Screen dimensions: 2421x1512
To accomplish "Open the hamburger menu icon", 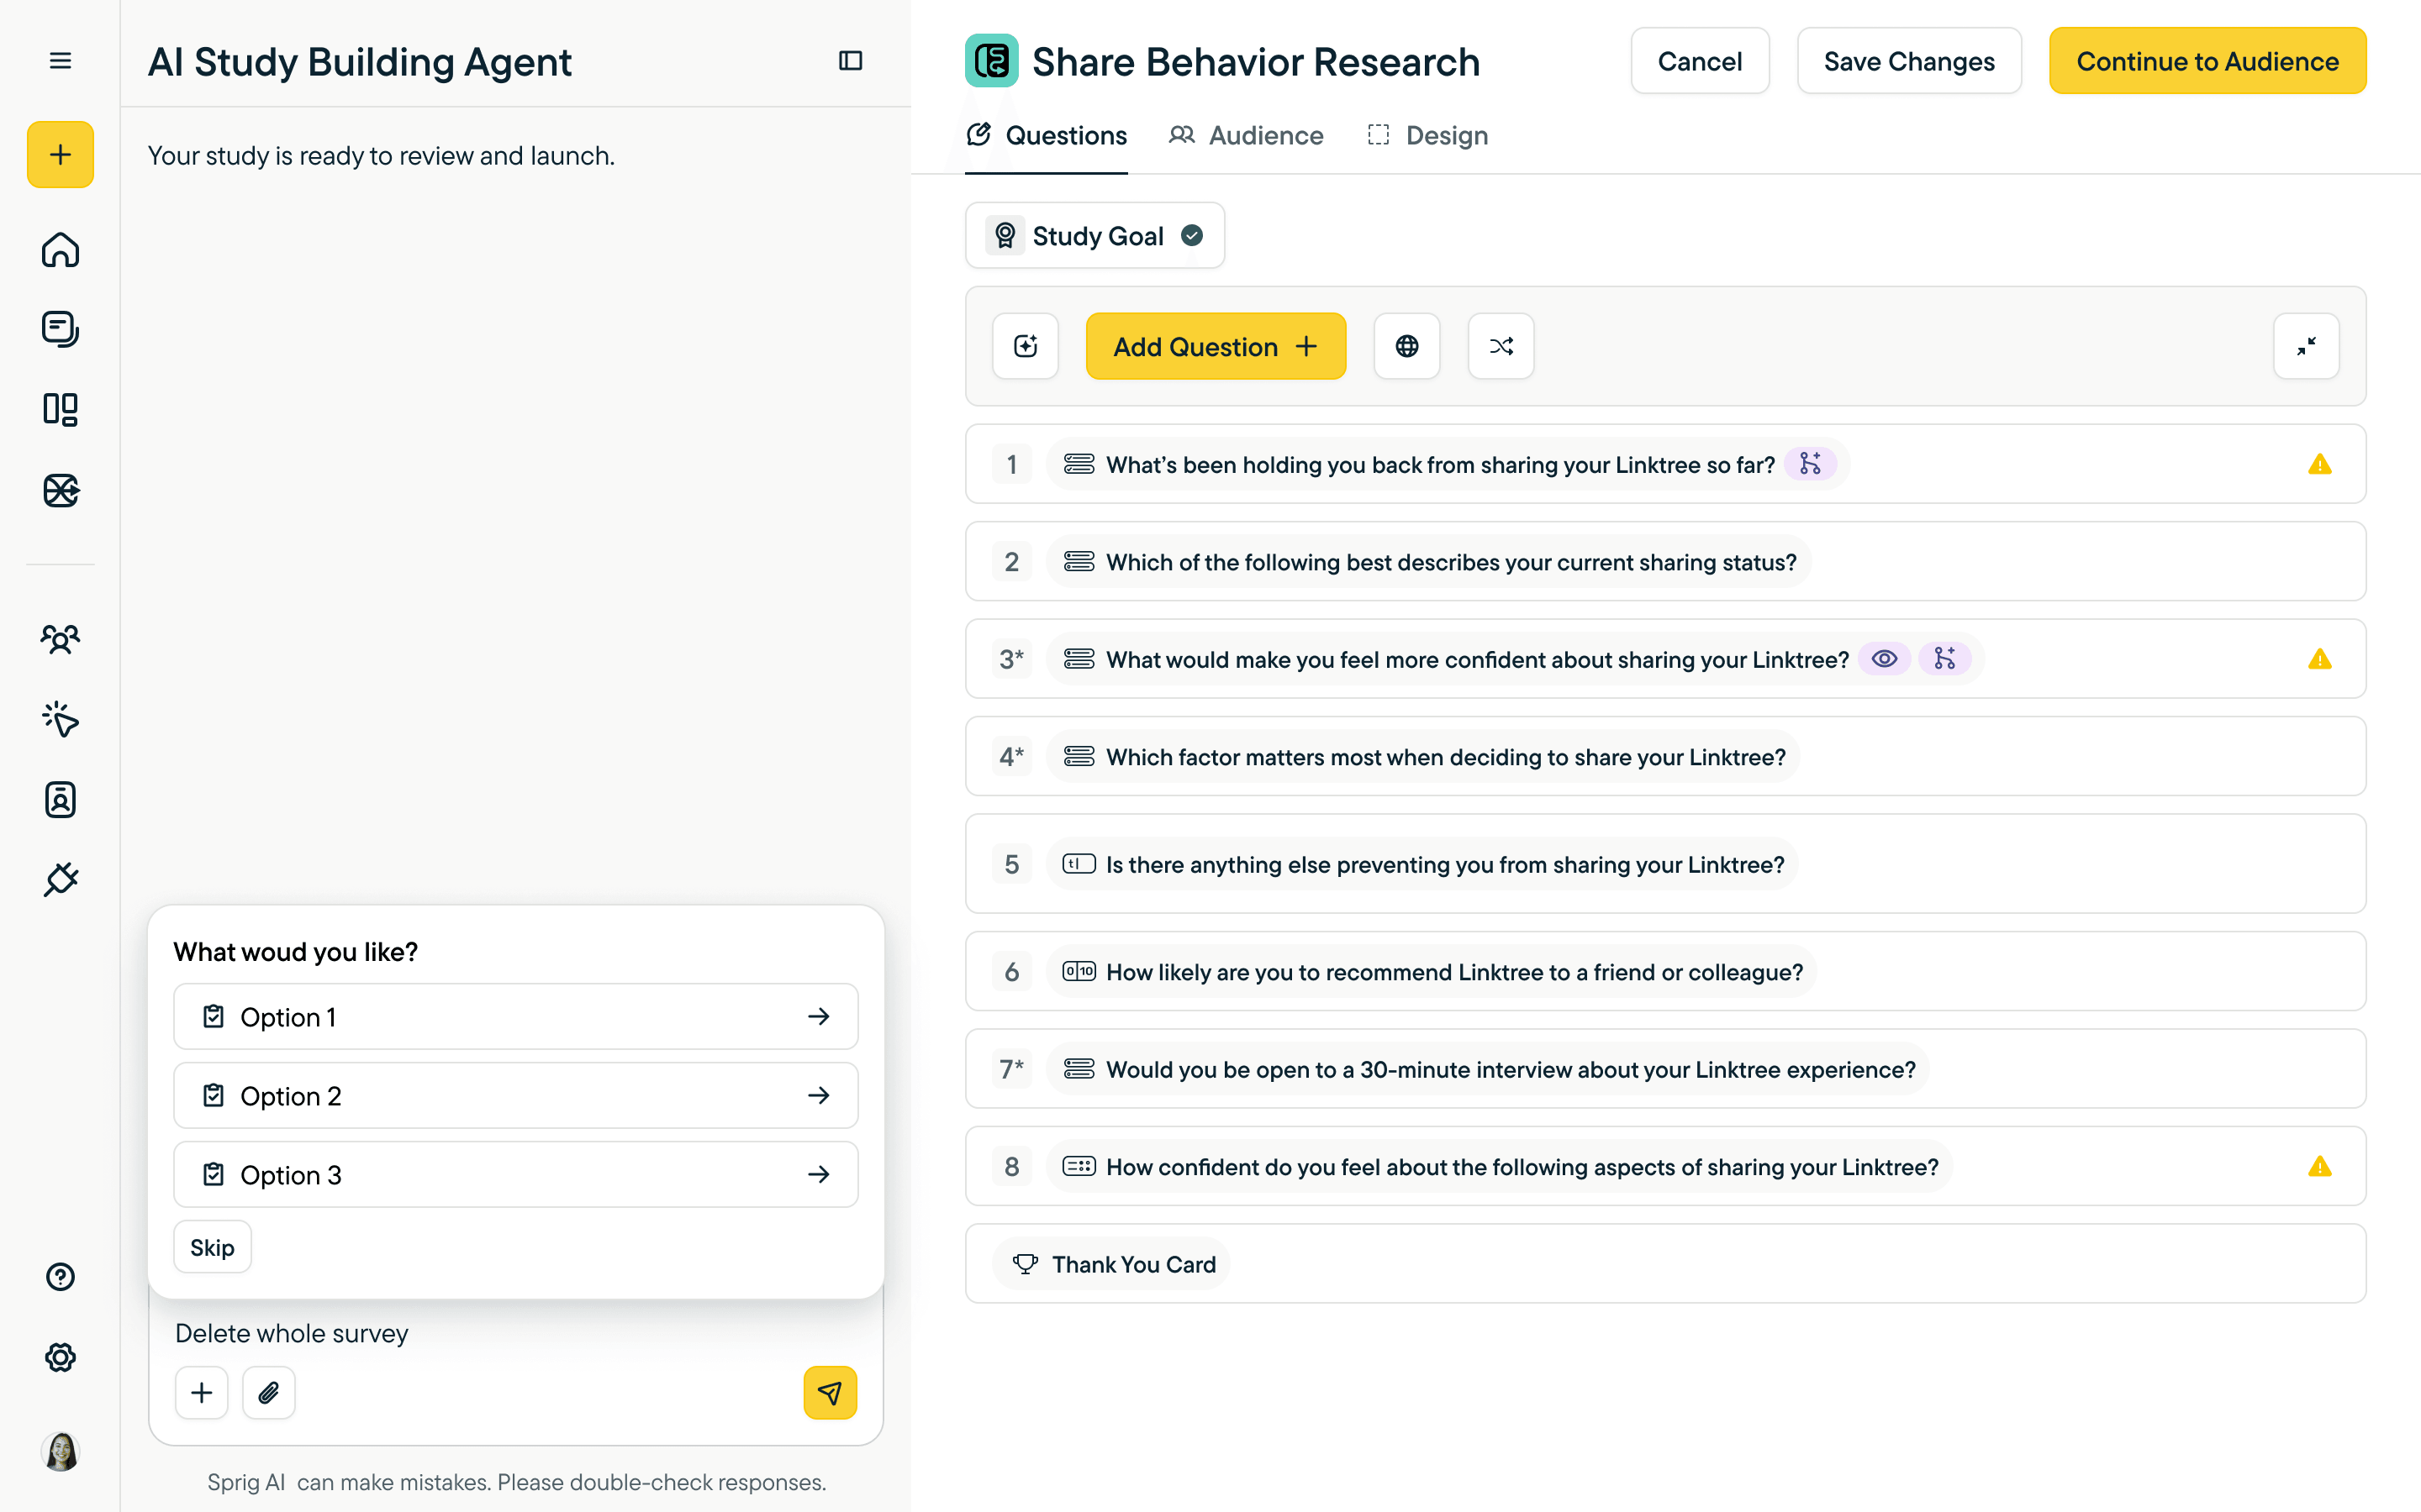I will pyautogui.click(x=60, y=61).
